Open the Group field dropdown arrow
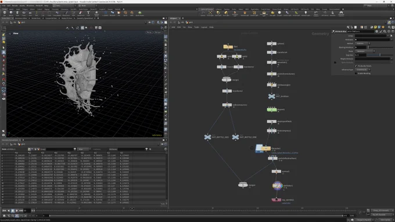The image size is (395, 222). tap(388, 36)
